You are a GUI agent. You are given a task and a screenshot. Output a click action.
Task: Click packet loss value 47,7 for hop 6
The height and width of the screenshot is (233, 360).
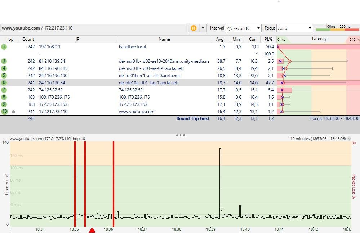coord(270,83)
